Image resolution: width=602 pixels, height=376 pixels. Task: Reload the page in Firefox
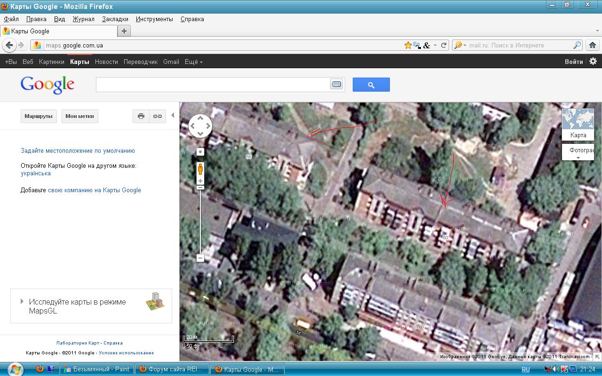coord(443,45)
